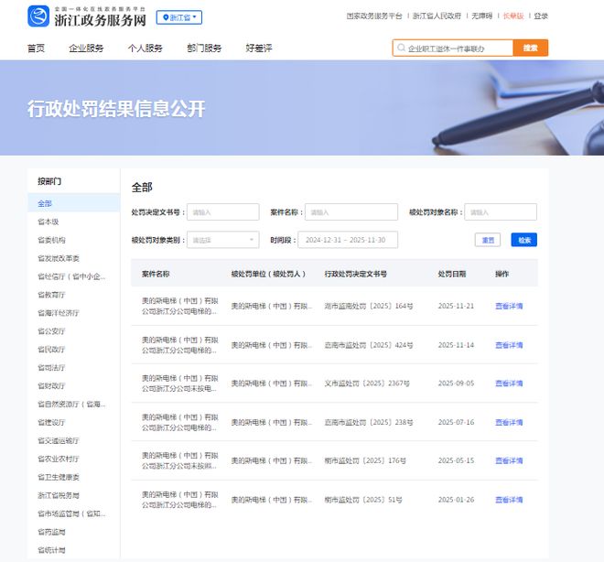The height and width of the screenshot is (562, 604).
Task: Select 省公安厅 in department list
Action: (51, 330)
